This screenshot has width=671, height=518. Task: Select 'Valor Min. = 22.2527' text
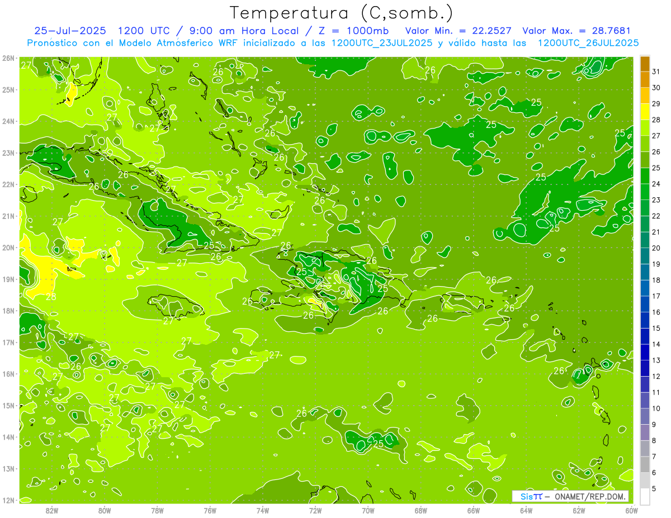point(459,31)
